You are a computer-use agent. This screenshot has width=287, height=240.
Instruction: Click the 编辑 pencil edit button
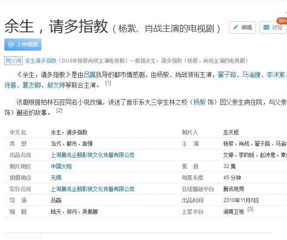coord(242,27)
